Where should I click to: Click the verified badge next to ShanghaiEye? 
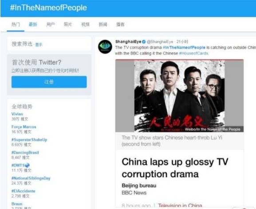[144, 42]
